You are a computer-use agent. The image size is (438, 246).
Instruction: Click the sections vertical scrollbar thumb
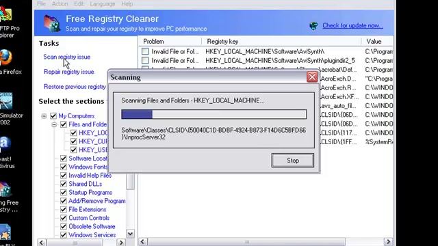pos(130,181)
